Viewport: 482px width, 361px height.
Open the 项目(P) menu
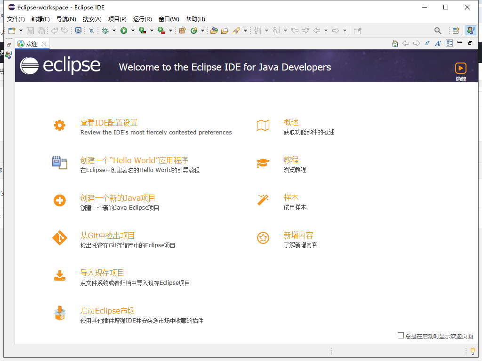coord(117,19)
